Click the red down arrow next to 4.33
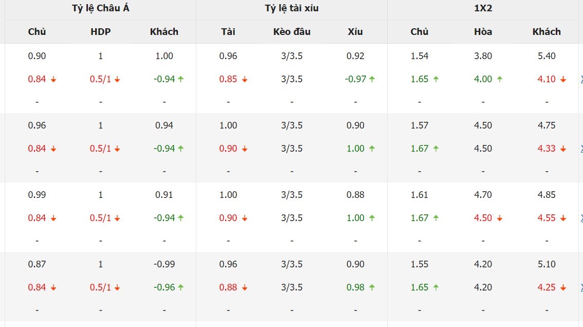This screenshot has width=583, height=327. point(563,149)
